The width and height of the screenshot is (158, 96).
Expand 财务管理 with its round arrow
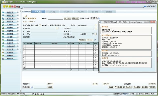tap(18, 28)
